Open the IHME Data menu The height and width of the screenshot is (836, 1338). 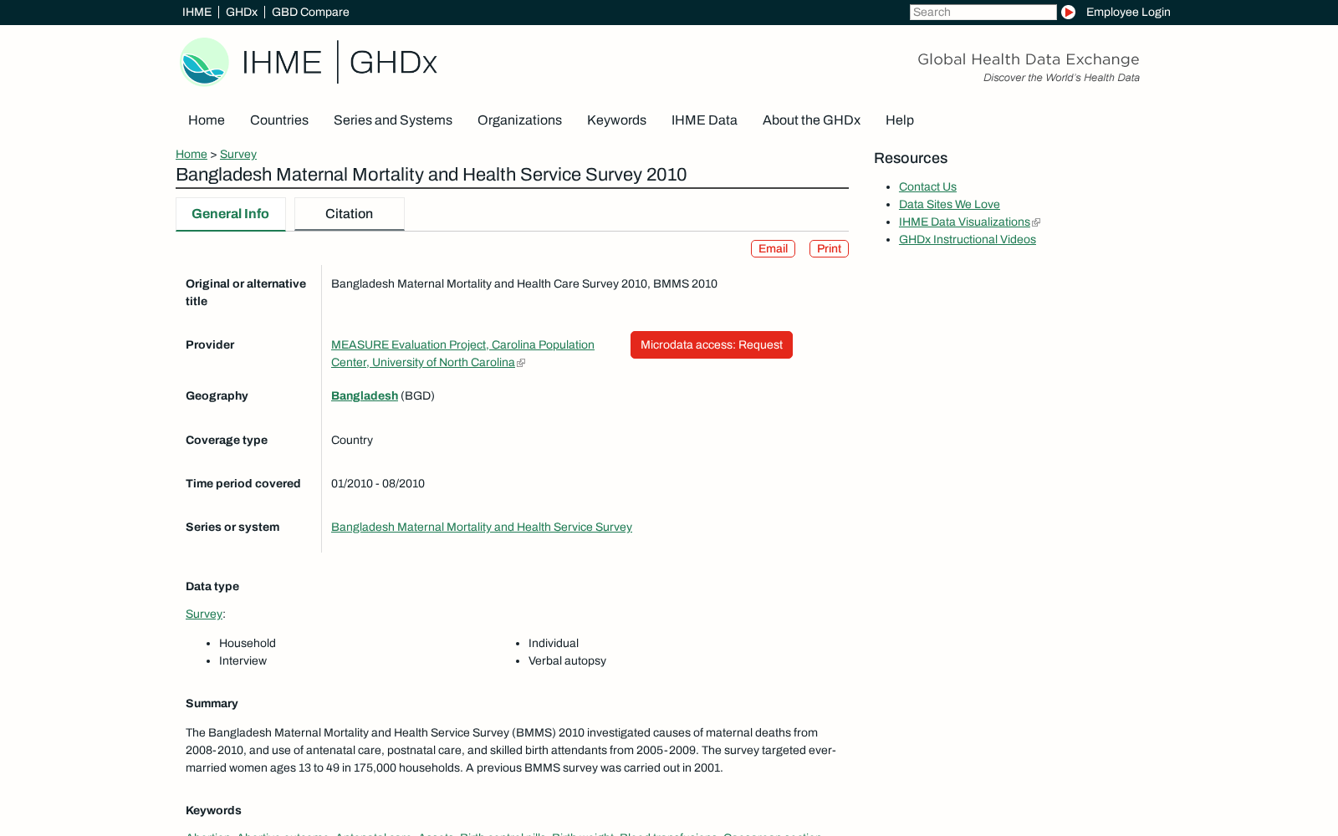click(x=704, y=120)
